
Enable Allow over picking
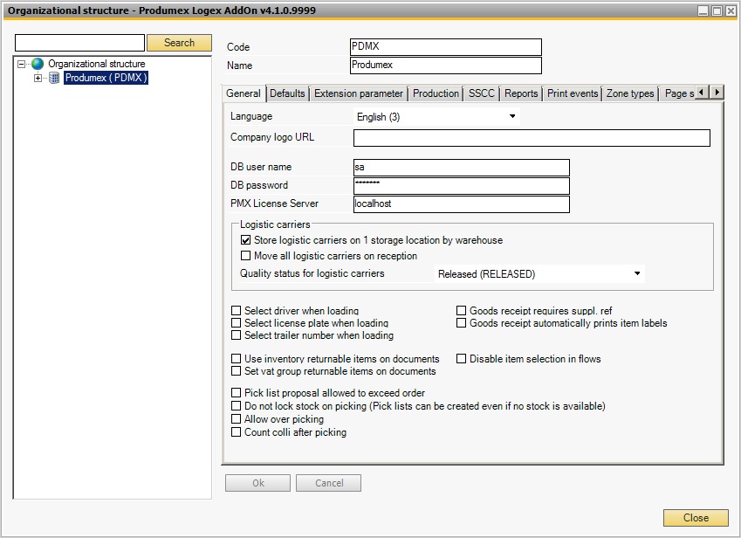pos(237,419)
